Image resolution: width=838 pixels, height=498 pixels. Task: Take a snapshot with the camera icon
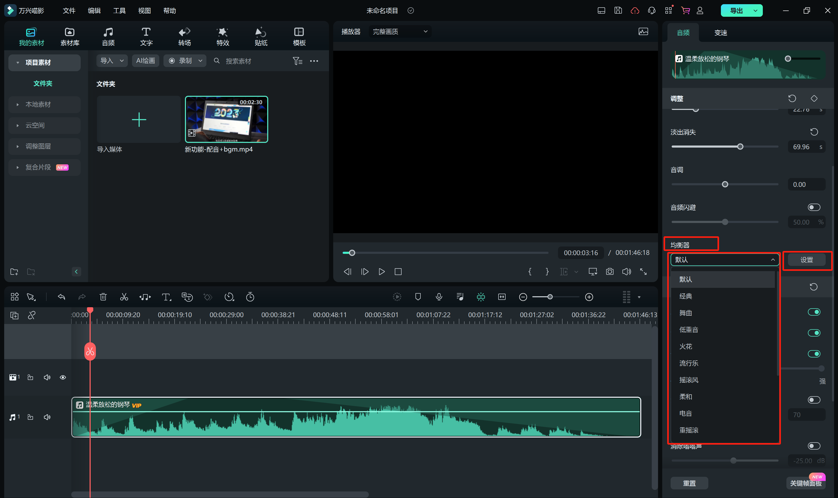click(609, 271)
